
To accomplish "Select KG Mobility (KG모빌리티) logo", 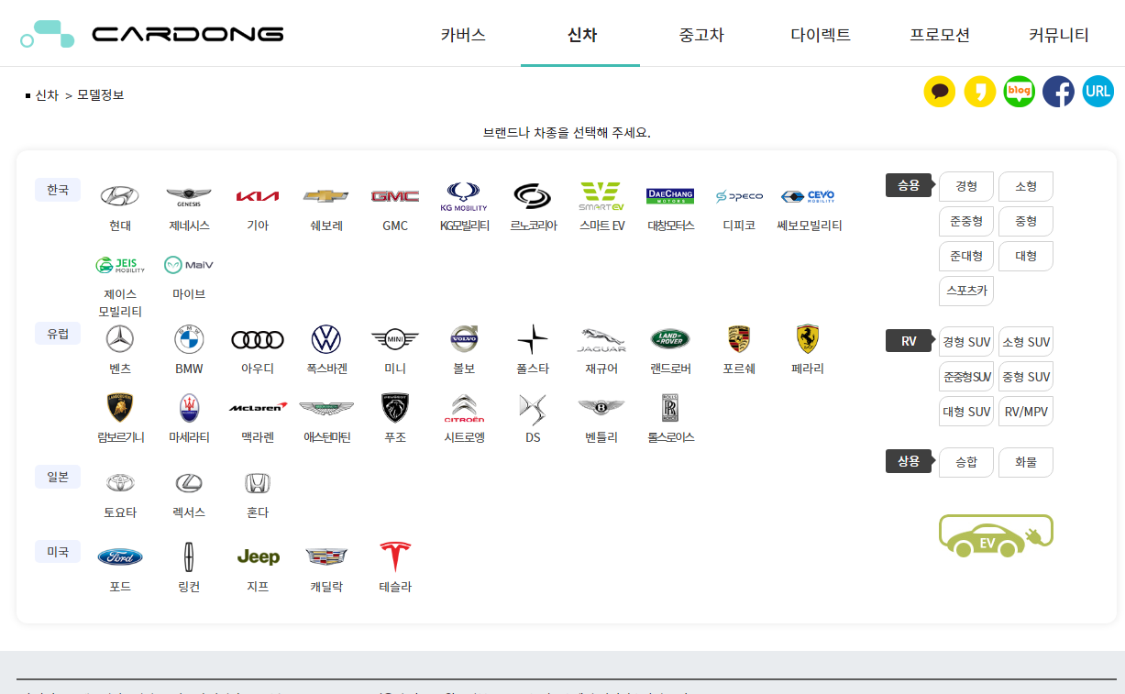I will [464, 196].
